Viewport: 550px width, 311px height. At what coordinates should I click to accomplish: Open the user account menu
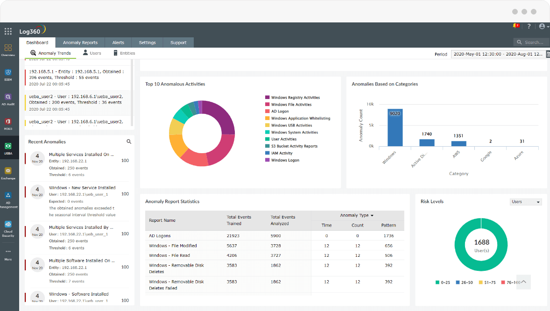543,27
